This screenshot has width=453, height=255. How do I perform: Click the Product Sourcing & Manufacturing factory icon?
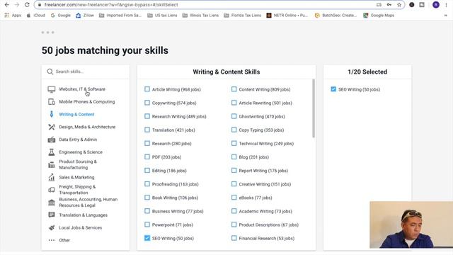point(52,165)
